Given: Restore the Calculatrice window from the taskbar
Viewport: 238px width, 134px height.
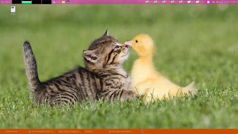Looking at the screenshot, I should point(10,131).
